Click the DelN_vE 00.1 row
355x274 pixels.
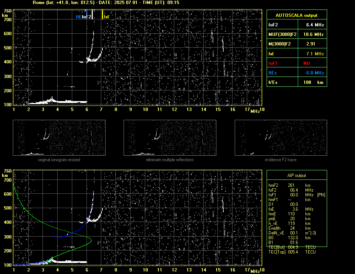pos(292,233)
